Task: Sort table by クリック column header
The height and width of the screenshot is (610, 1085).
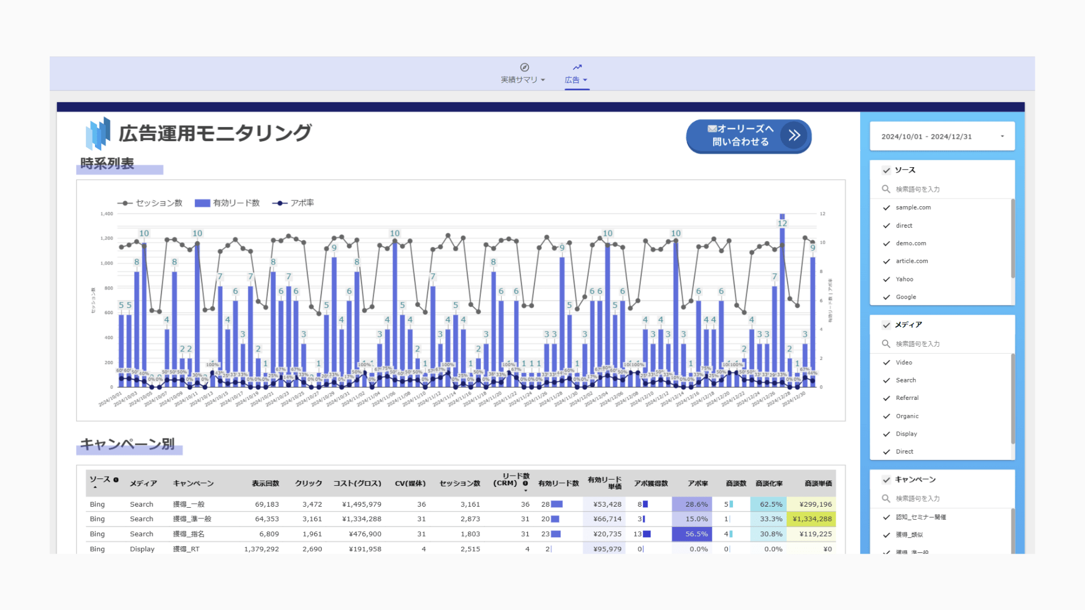Action: point(308,483)
